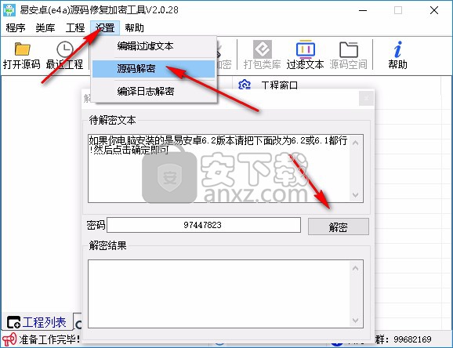Viewport: 453px width, 348px height.
Task: Click the 打开源码 folder toolbar icon
Action: [x=22, y=49]
